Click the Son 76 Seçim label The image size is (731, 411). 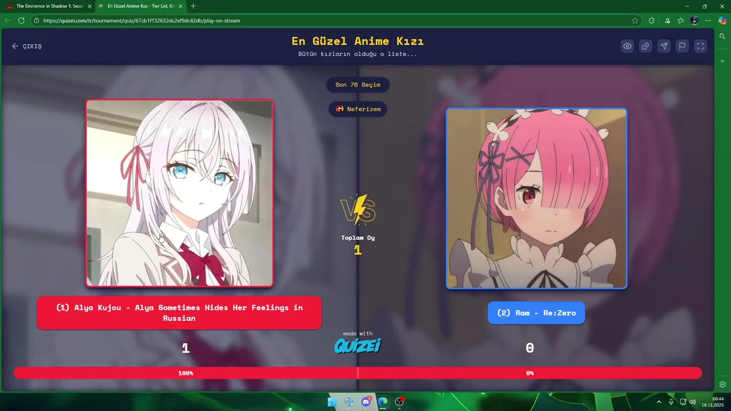pos(358,84)
